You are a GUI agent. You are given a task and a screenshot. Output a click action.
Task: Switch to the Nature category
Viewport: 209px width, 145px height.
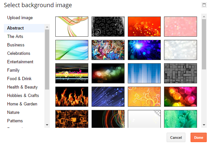coord(13,113)
